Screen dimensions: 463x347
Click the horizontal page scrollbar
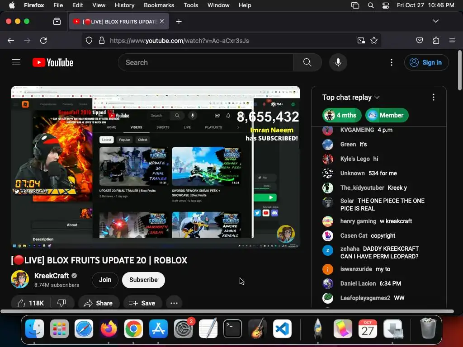(x=227, y=311)
